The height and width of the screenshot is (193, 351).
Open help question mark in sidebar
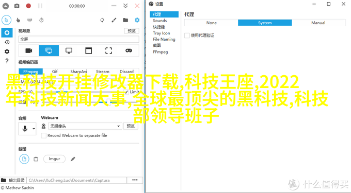click(7, 61)
